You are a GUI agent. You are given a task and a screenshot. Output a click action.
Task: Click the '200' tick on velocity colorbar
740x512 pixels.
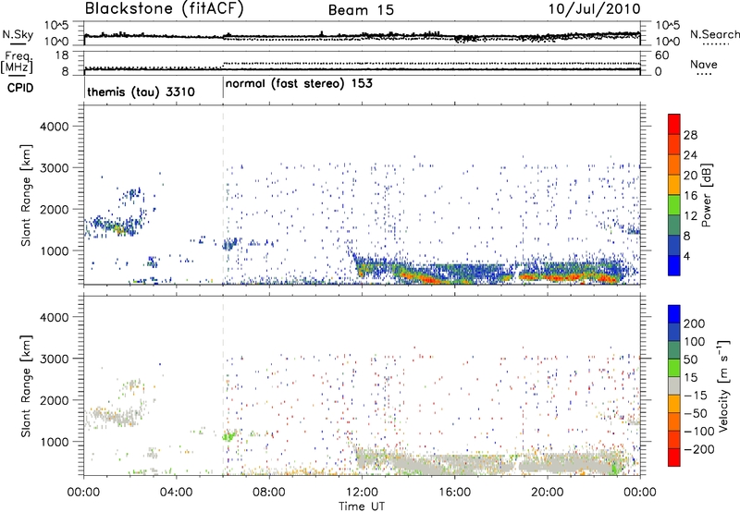pyautogui.click(x=695, y=323)
